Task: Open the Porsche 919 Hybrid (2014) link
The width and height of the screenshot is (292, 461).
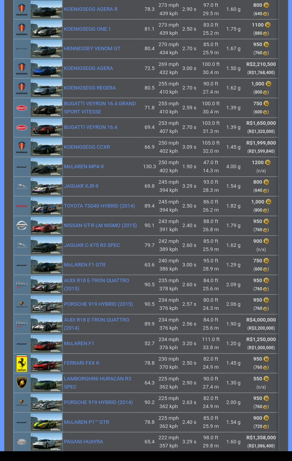Action: coord(98,402)
